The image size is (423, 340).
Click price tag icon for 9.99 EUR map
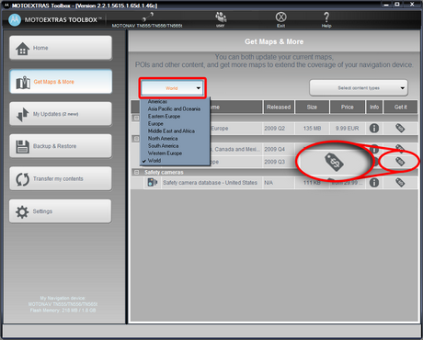(400, 128)
